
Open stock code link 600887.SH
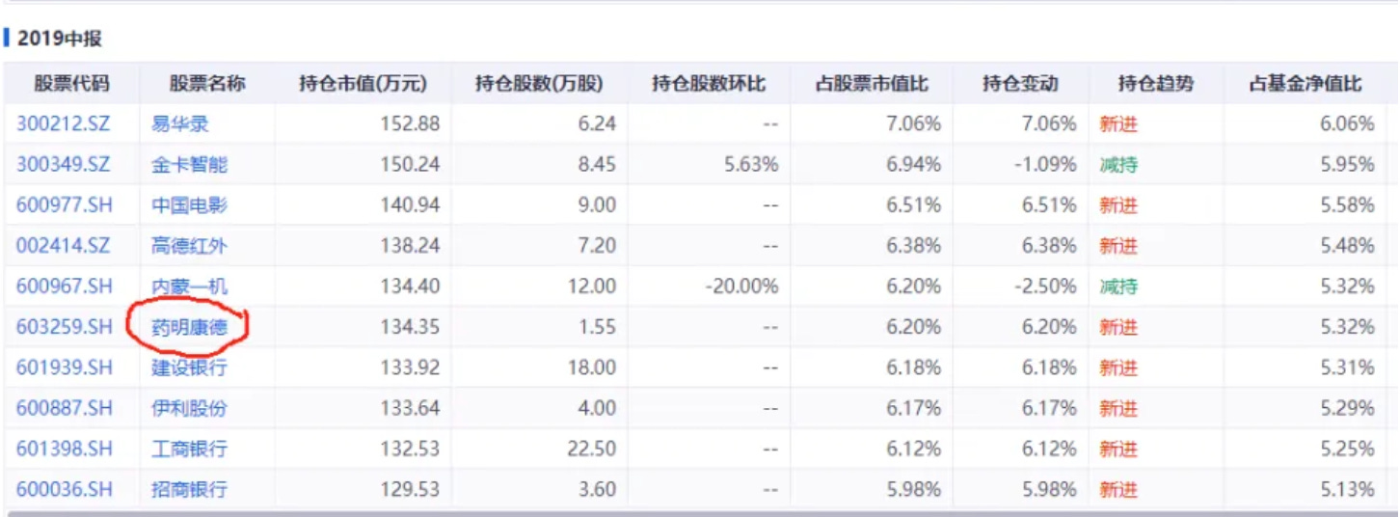click(x=64, y=408)
